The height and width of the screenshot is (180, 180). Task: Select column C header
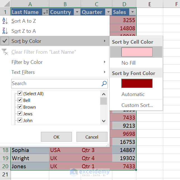(96, 4)
